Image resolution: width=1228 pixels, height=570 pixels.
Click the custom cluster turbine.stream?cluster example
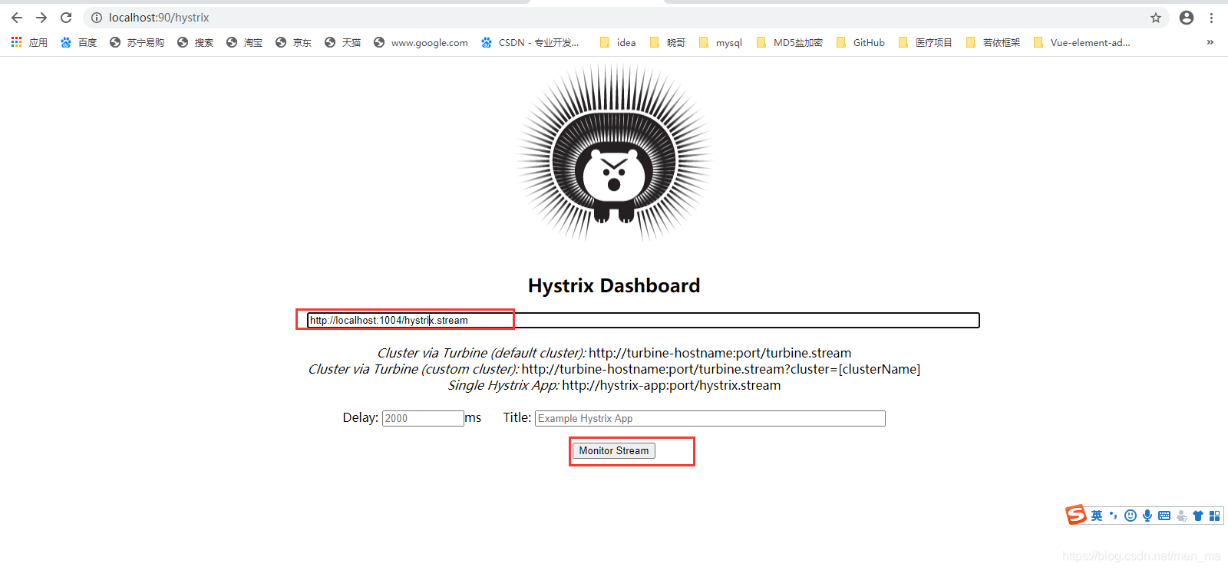721,369
